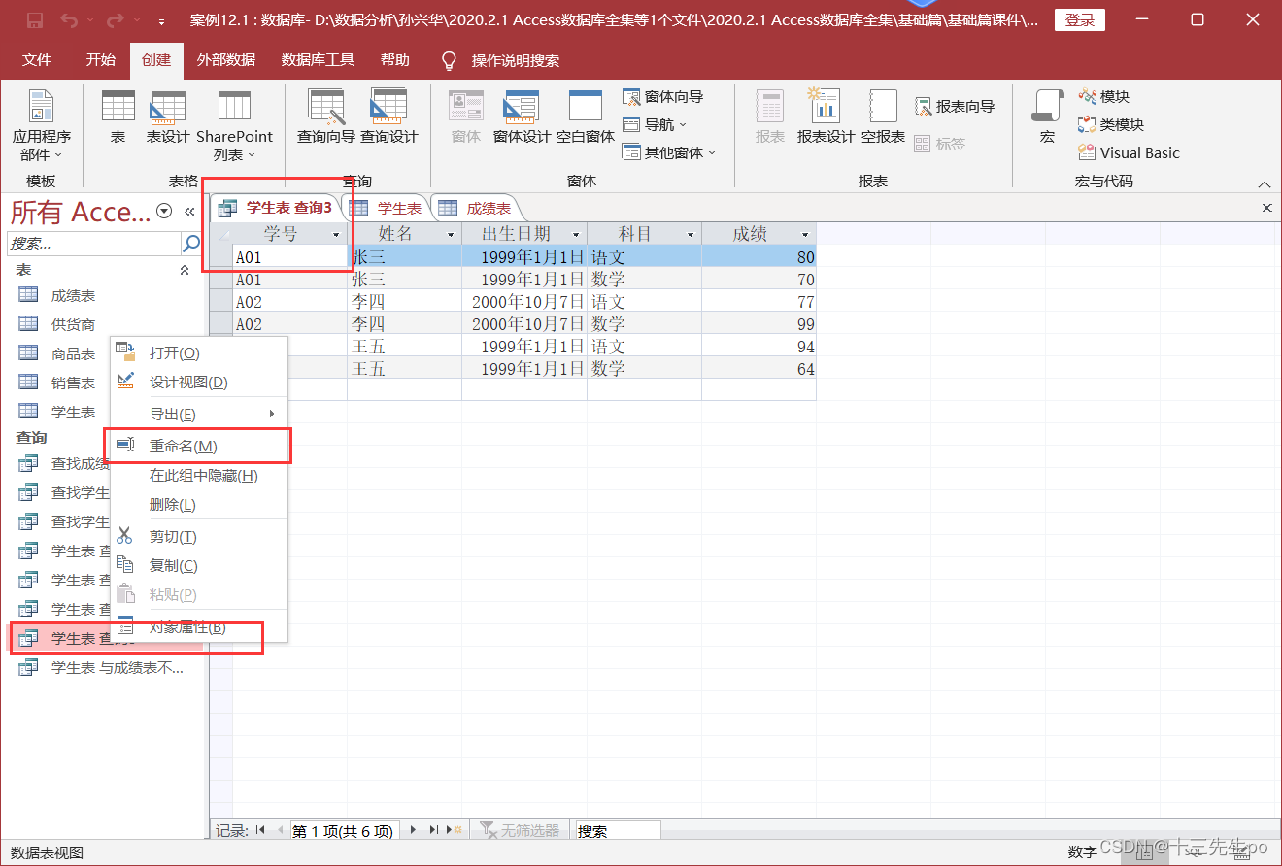Save the database with the save icon
1282x866 pixels.
(35, 20)
